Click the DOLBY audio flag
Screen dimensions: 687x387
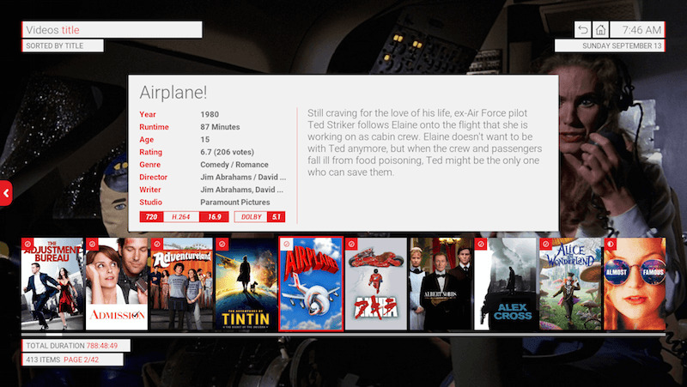click(x=251, y=217)
